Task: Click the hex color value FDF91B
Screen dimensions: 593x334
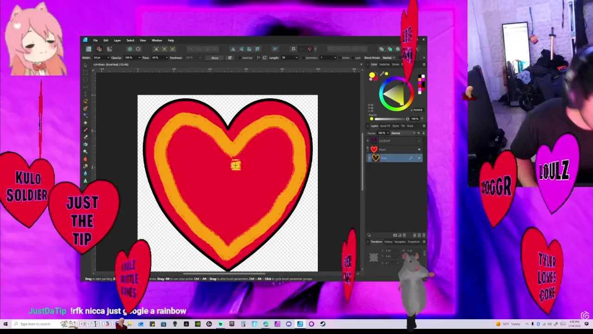Action: click(x=417, y=110)
